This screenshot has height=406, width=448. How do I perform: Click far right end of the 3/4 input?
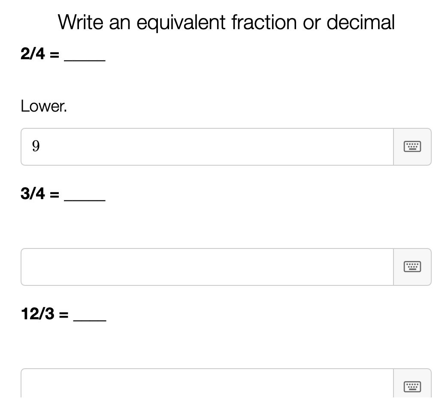[384, 267]
